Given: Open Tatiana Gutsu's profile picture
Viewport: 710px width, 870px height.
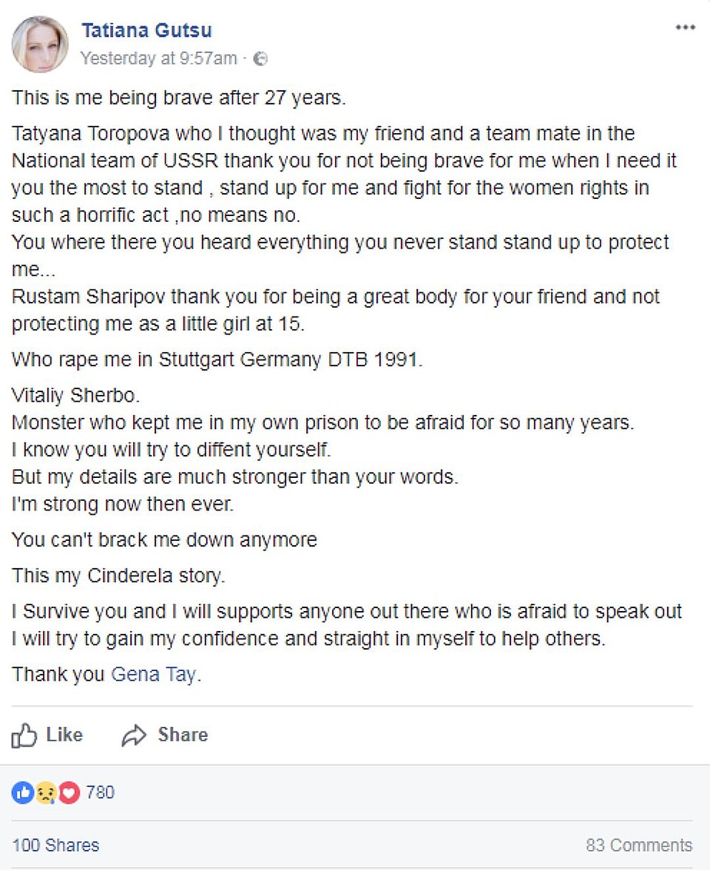Looking at the screenshot, I should click(x=40, y=44).
